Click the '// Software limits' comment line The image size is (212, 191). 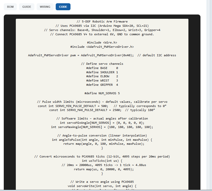coord(102,118)
